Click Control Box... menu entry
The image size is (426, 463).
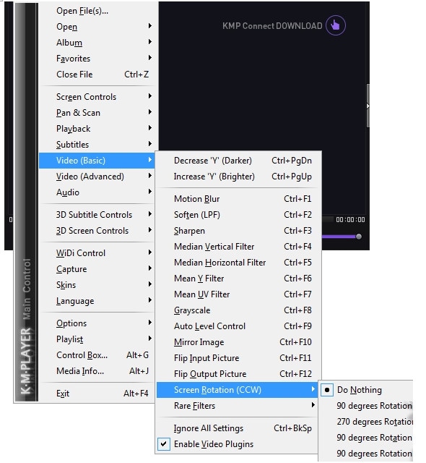(x=97, y=355)
